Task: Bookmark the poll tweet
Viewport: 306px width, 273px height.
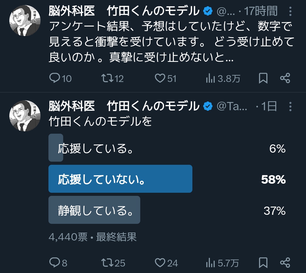Action: (x=263, y=263)
